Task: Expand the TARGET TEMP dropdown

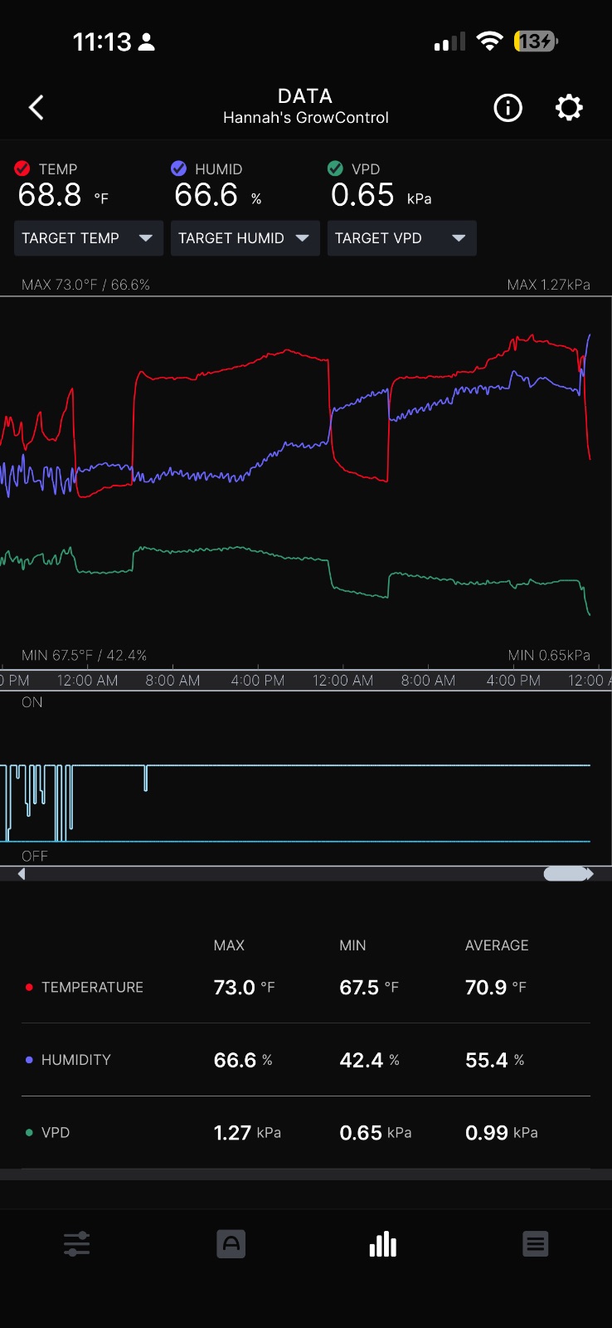Action: (88, 238)
